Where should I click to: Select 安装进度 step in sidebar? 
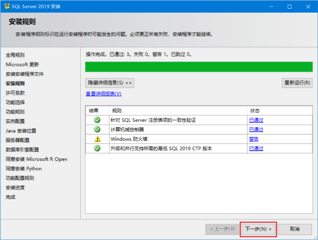(15, 187)
